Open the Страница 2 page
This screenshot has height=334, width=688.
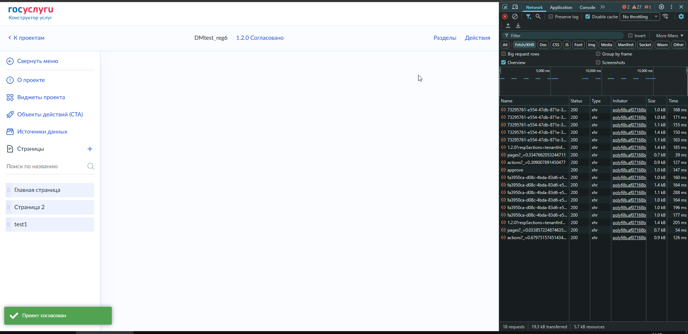click(x=50, y=207)
